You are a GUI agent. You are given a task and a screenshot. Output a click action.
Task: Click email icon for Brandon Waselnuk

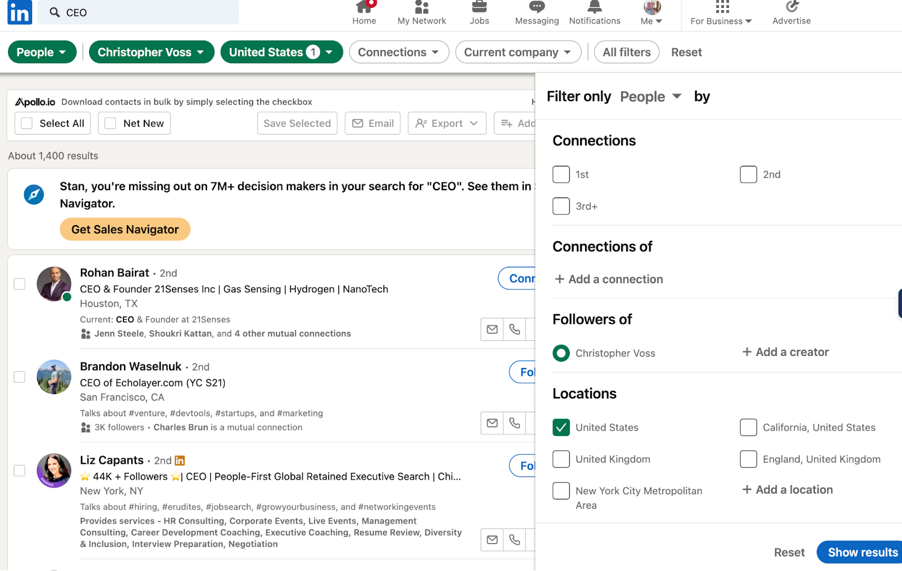(x=492, y=423)
